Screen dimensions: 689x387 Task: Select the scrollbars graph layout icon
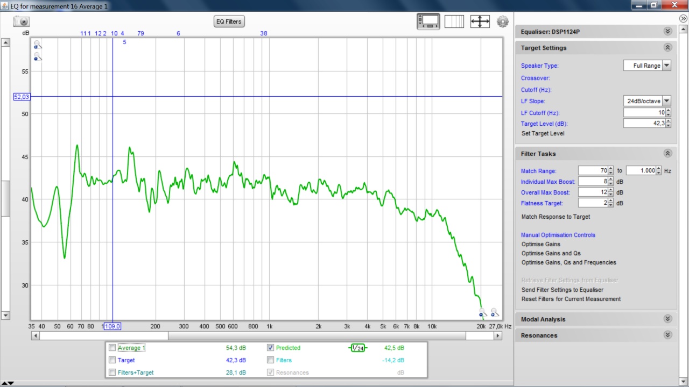pyautogui.click(x=428, y=21)
